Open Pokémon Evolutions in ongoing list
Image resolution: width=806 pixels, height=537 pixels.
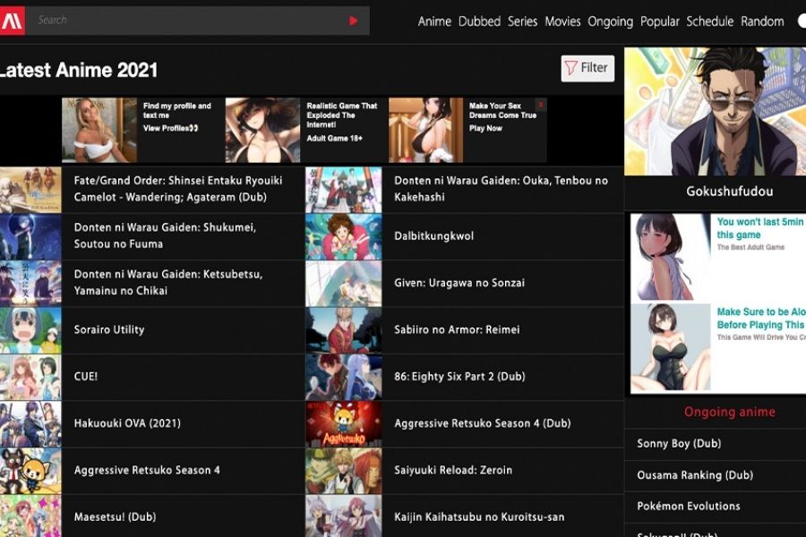pos(689,507)
